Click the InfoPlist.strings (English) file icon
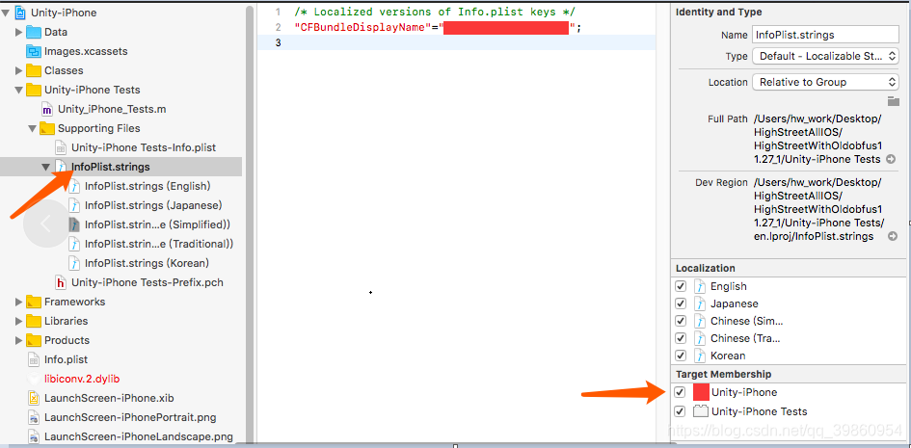 [74, 186]
